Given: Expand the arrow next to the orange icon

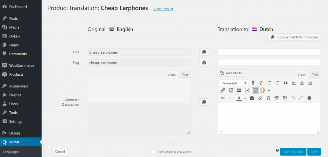Looking at the screenshot, I should 269,91.
